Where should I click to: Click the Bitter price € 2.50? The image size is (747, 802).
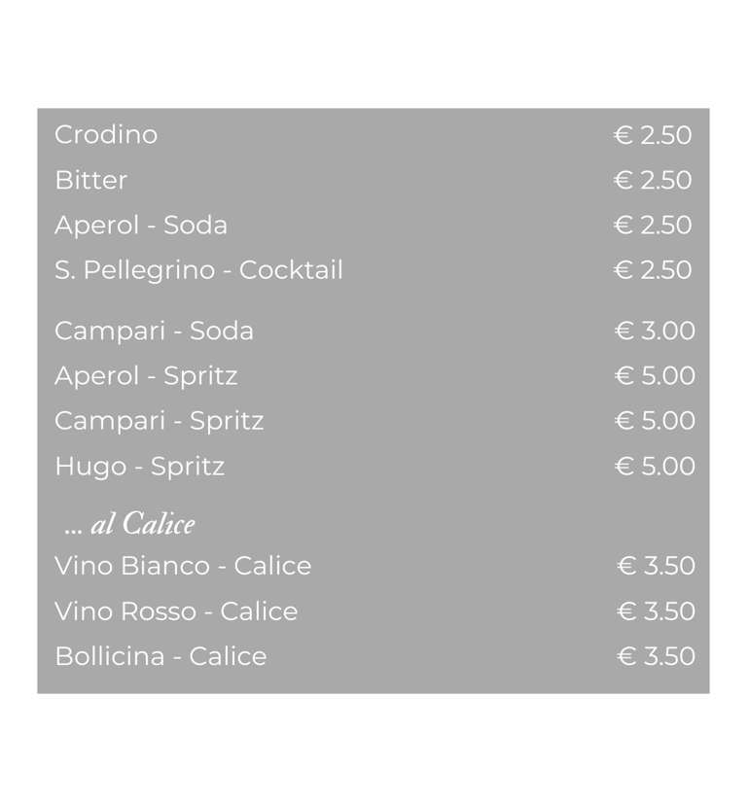653,181
